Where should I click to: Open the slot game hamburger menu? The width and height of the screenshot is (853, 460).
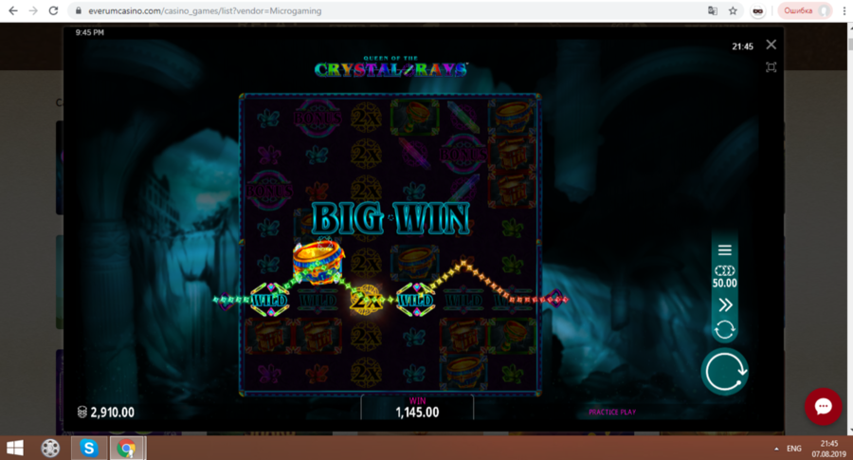point(724,250)
